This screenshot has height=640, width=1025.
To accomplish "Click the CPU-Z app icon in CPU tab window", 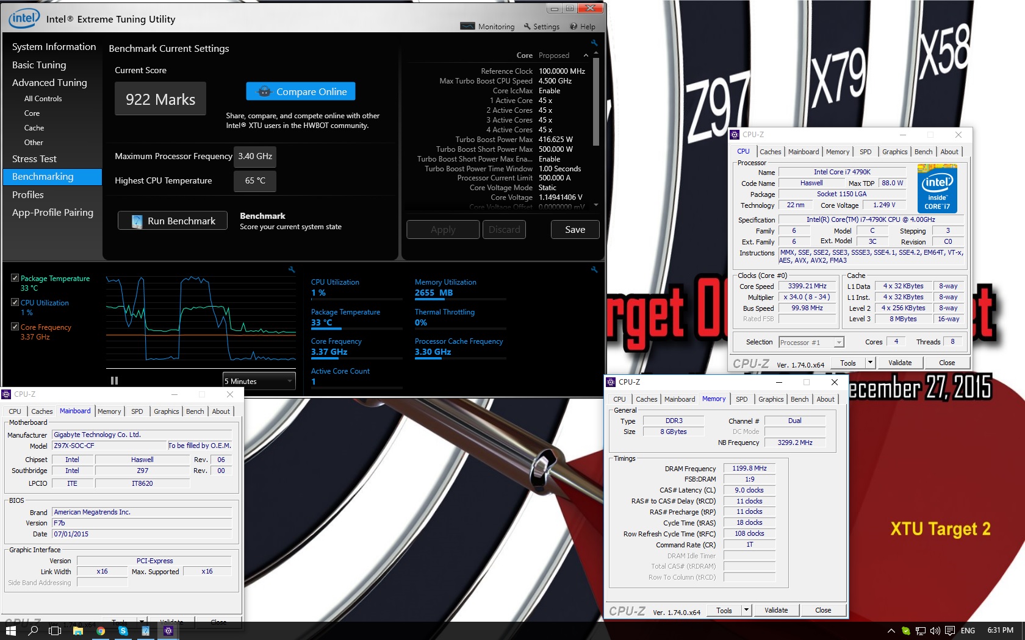I will pyautogui.click(x=735, y=135).
